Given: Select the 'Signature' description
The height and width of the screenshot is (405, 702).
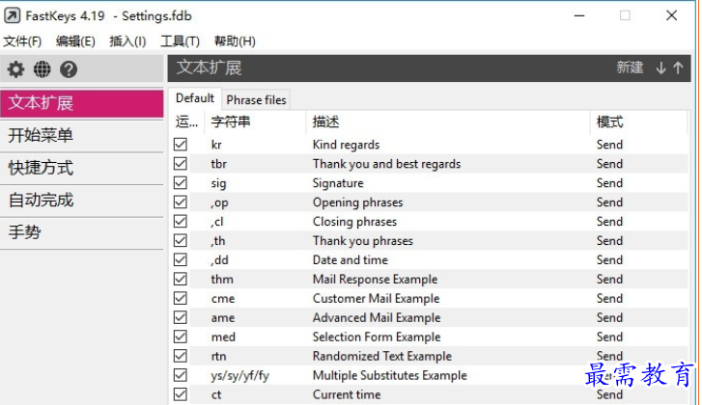Looking at the screenshot, I should (338, 183).
